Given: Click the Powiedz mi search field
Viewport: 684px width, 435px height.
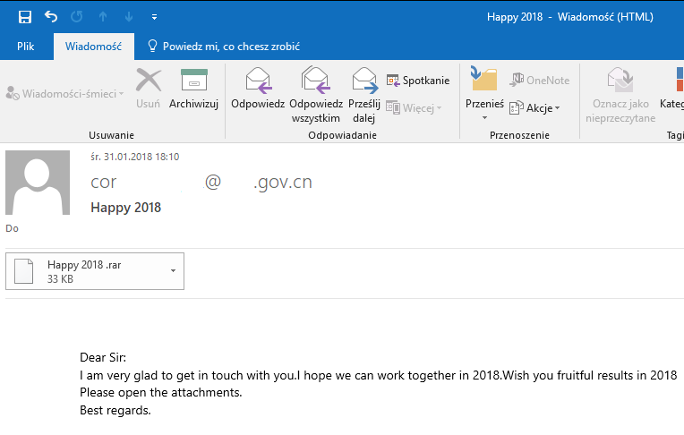Looking at the screenshot, I should click(x=230, y=47).
